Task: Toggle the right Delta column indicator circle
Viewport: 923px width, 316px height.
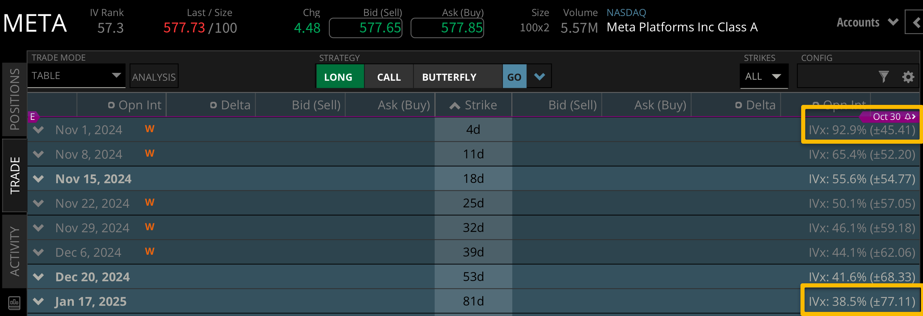Action: coord(738,105)
